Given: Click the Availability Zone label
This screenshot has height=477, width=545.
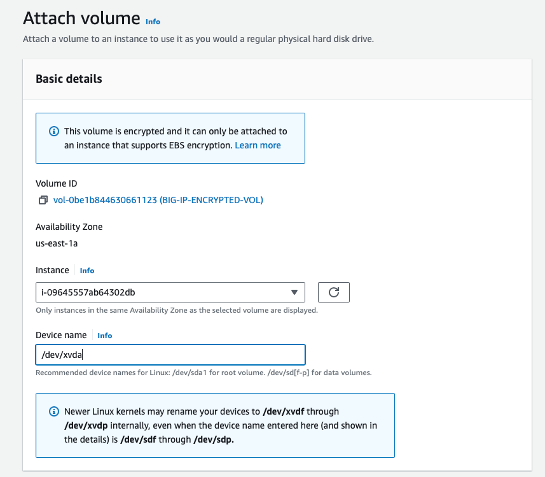Looking at the screenshot, I should (69, 227).
